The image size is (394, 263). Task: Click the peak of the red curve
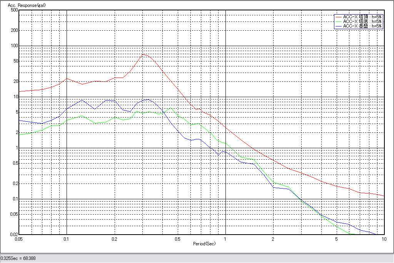pos(143,54)
